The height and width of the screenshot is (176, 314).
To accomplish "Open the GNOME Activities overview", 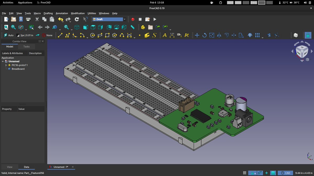I will [8, 3].
